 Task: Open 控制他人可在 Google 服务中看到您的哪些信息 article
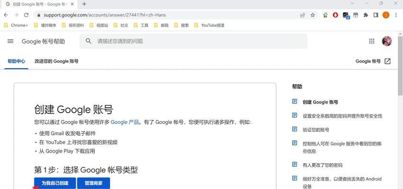pyautogui.click(x=342, y=147)
